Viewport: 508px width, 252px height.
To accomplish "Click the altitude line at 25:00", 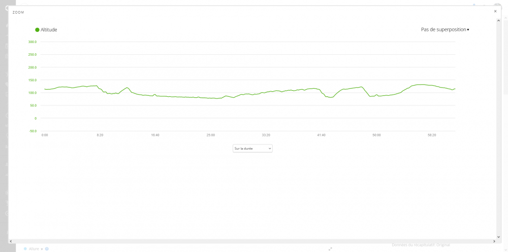I will coord(211,98).
